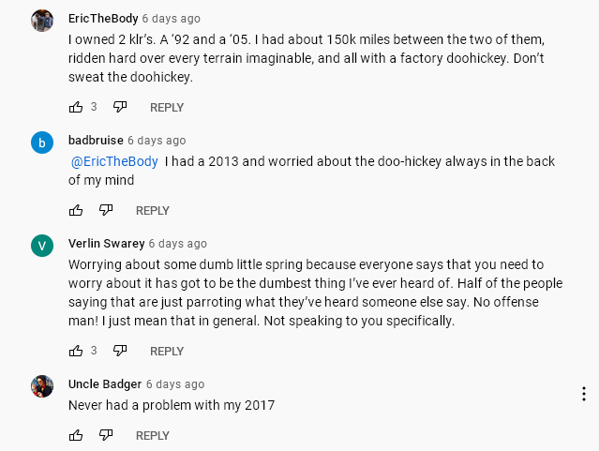Reply to badbruise's comment
599x451 pixels.
[x=153, y=211]
